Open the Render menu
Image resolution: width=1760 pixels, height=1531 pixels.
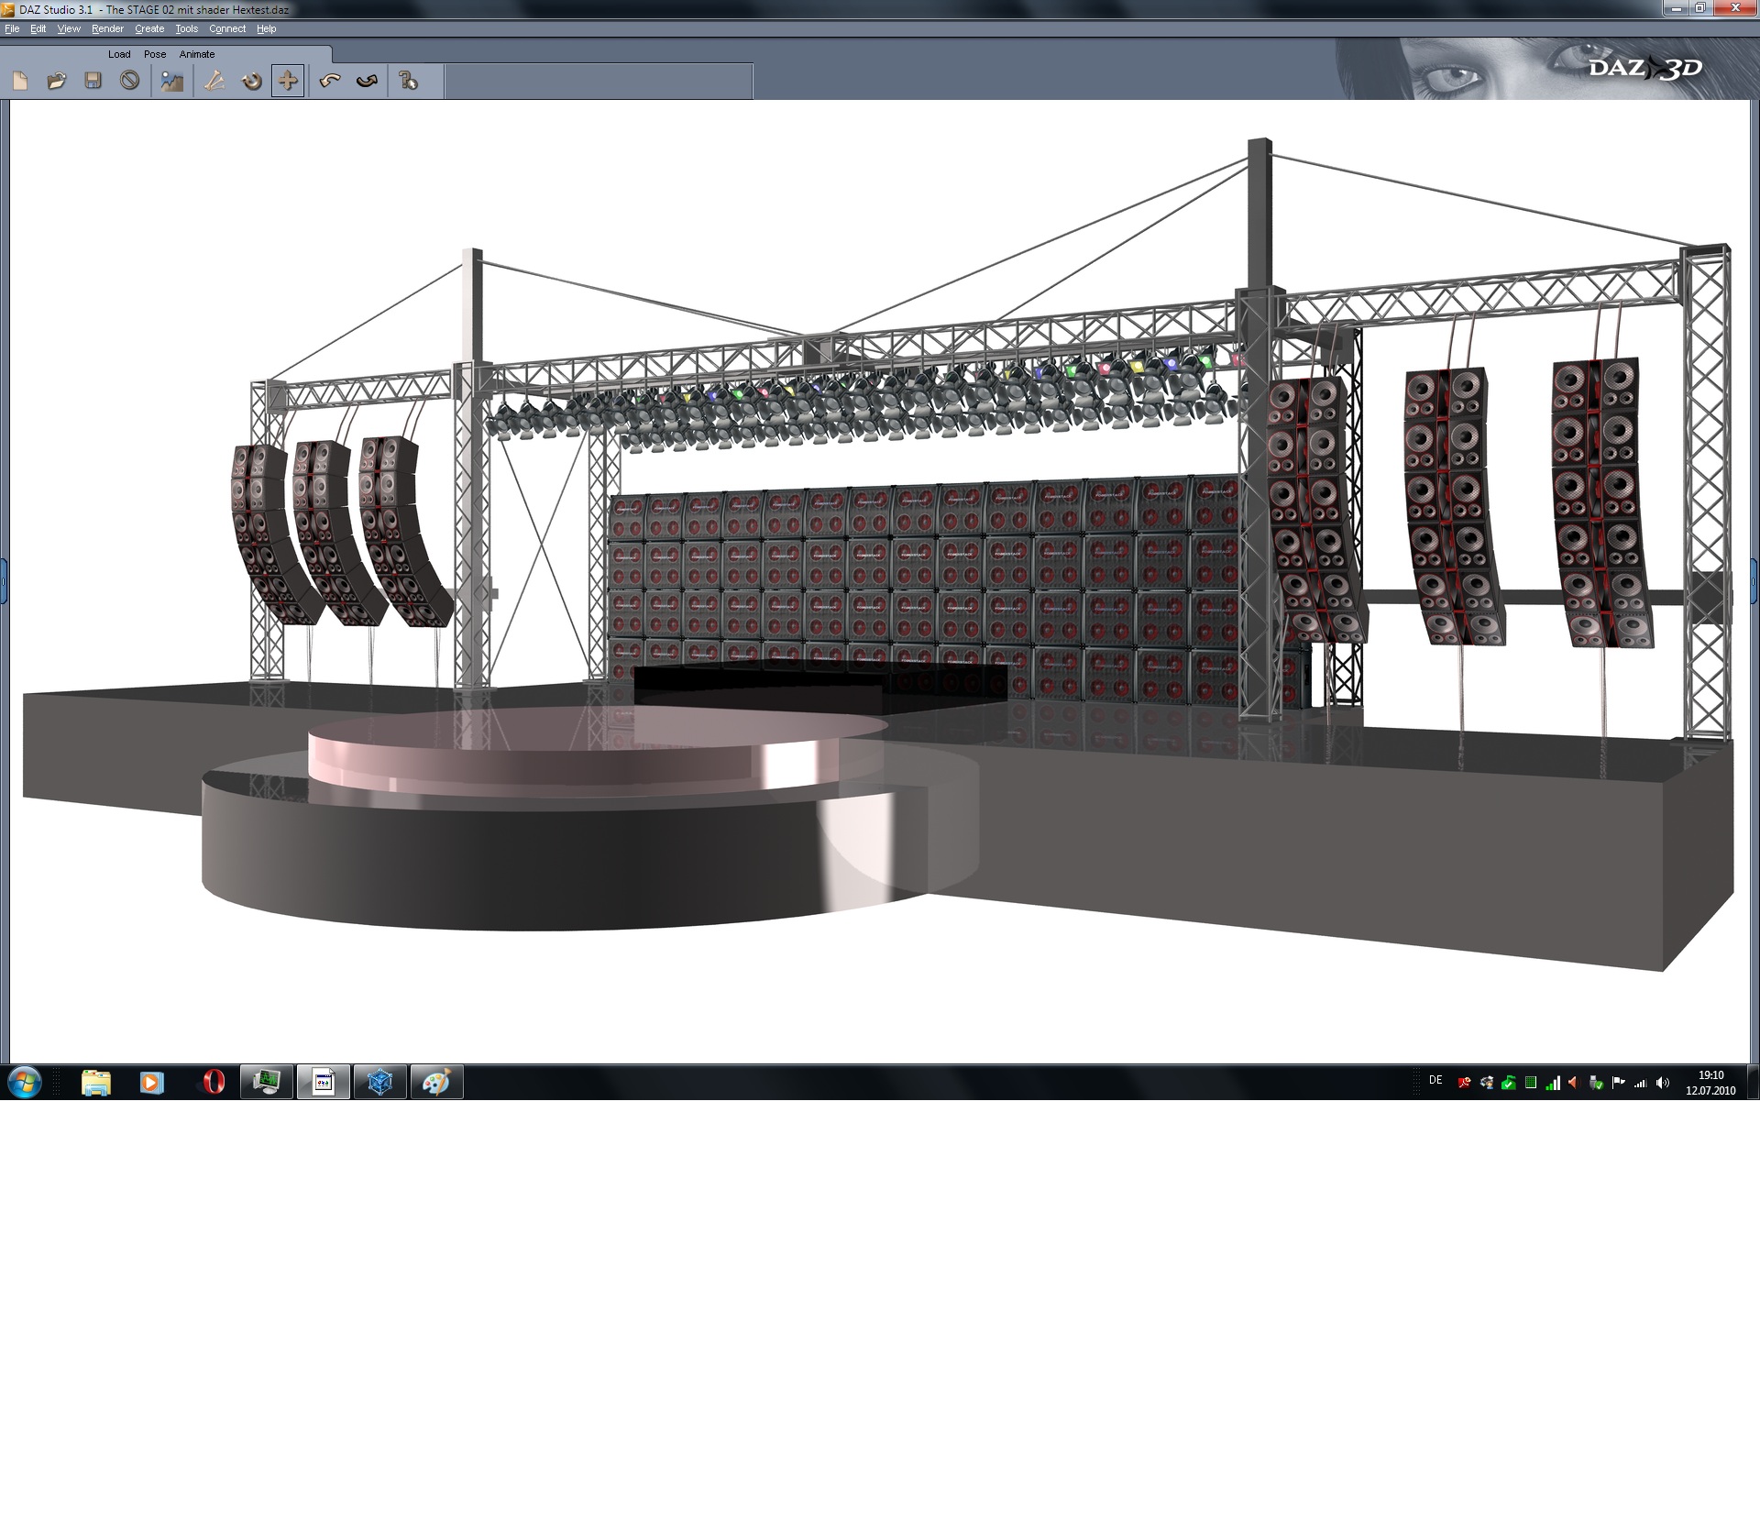coord(107,28)
